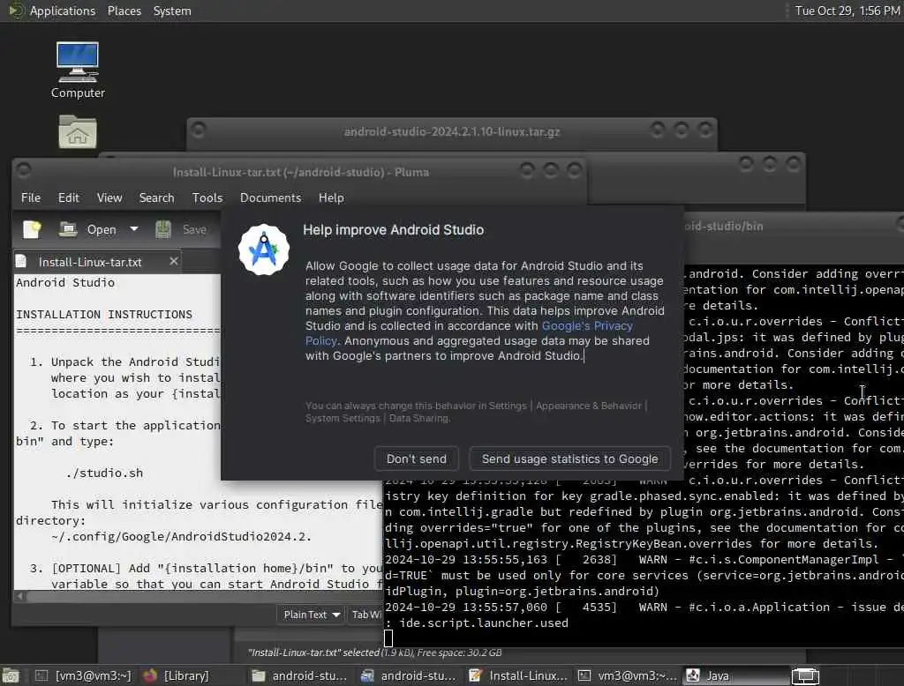Viewport: 904px width, 686px height.
Task: Open the Places menu
Action: pyautogui.click(x=124, y=11)
